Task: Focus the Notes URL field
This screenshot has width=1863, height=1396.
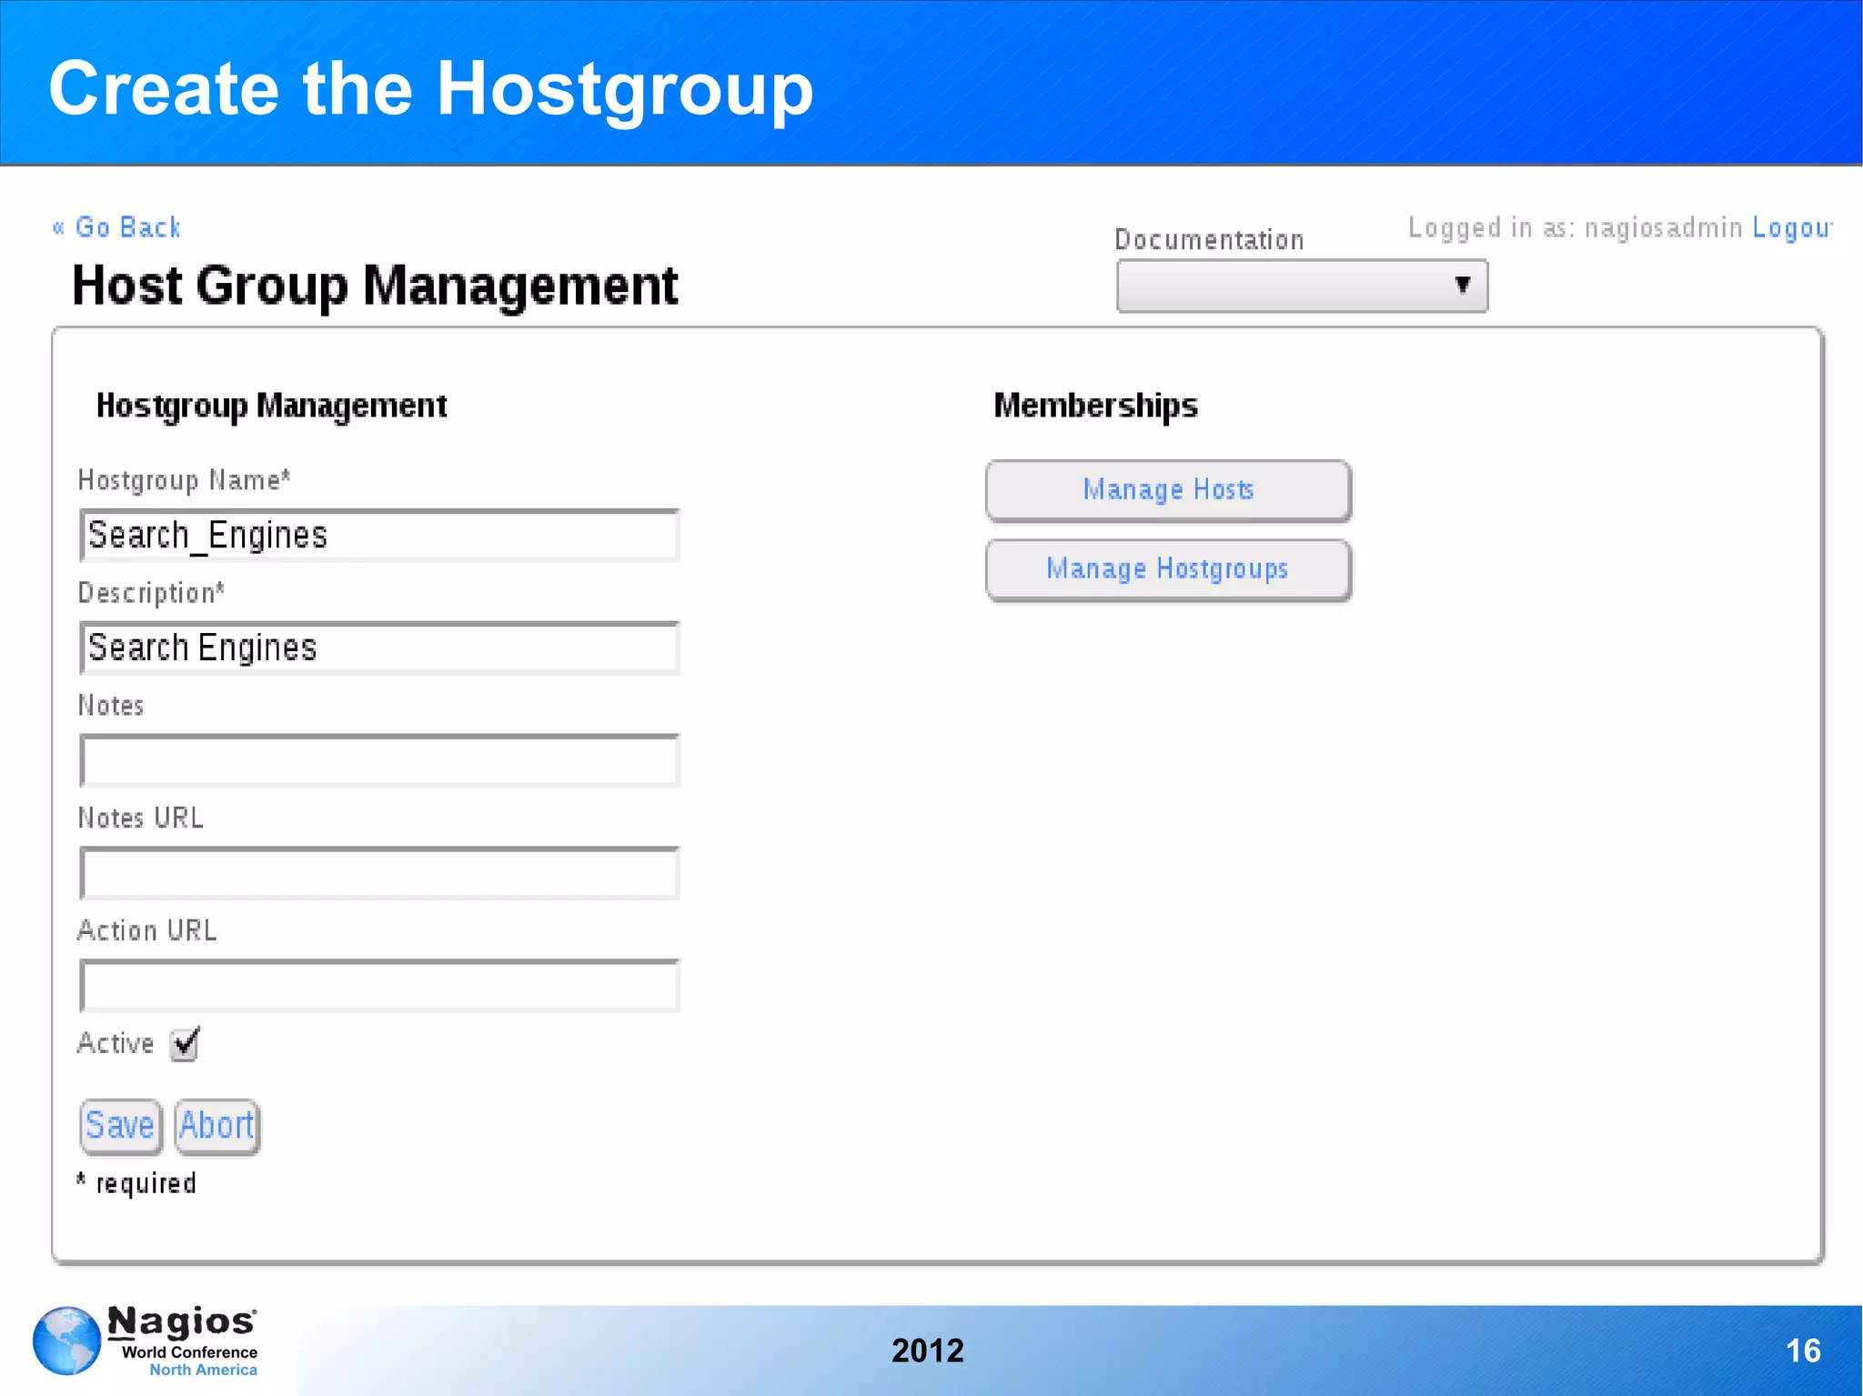Action: pyautogui.click(x=379, y=874)
